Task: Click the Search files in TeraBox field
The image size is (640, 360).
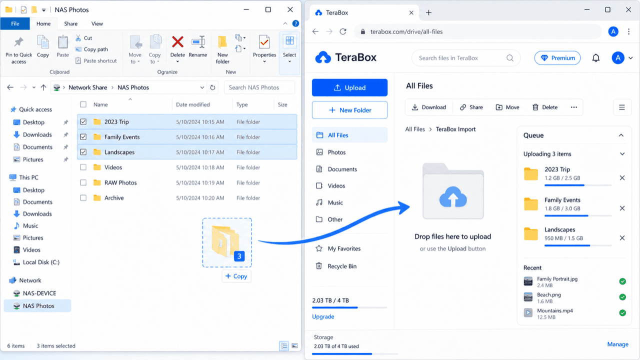Action: 466,58
